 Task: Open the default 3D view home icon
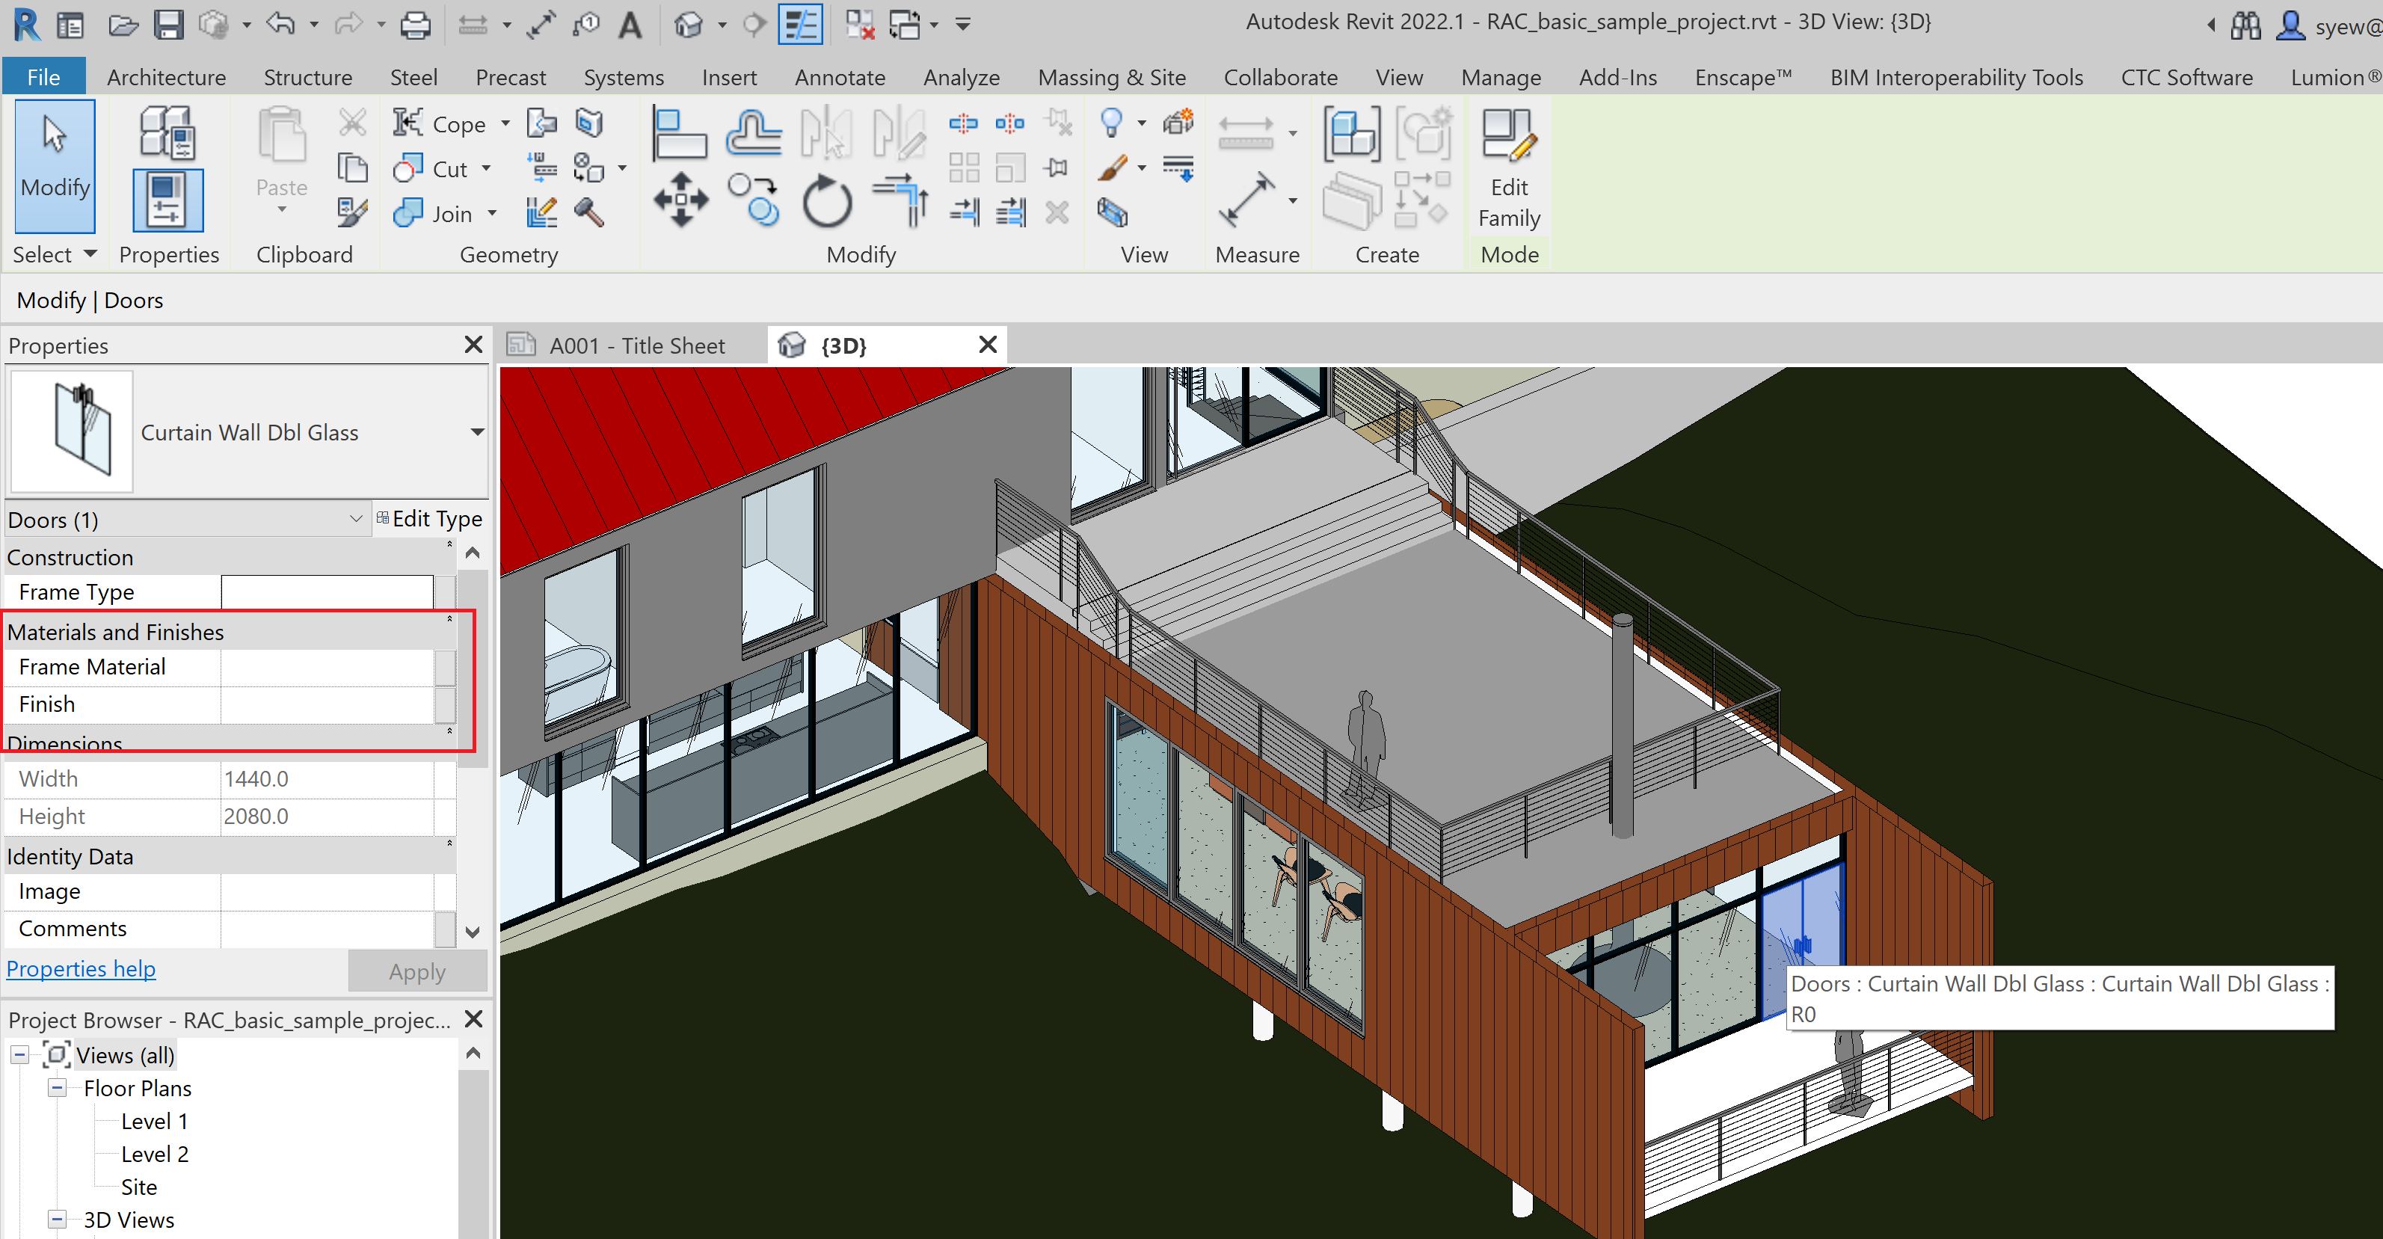click(x=689, y=25)
